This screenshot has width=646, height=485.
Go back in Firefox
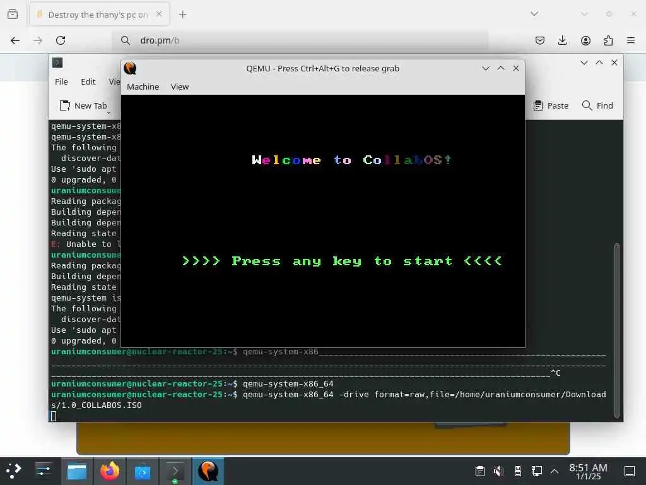(15, 40)
